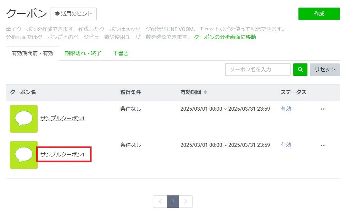Click 有効 status in first row
This screenshot has height=214, width=352.
coord(286,109)
